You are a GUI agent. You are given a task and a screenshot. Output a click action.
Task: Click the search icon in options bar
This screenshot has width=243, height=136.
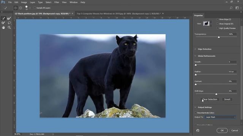point(231,8)
